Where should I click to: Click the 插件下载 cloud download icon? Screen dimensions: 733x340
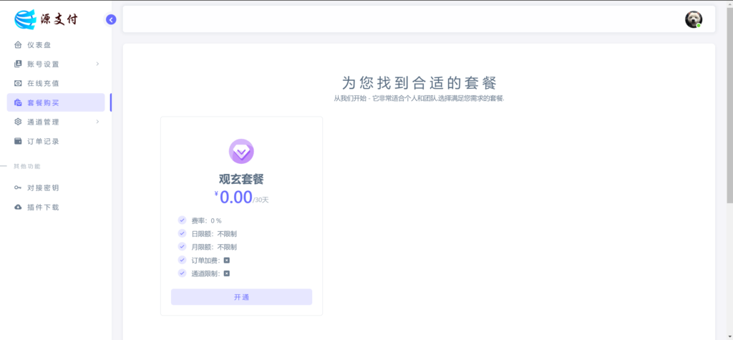pyautogui.click(x=18, y=207)
